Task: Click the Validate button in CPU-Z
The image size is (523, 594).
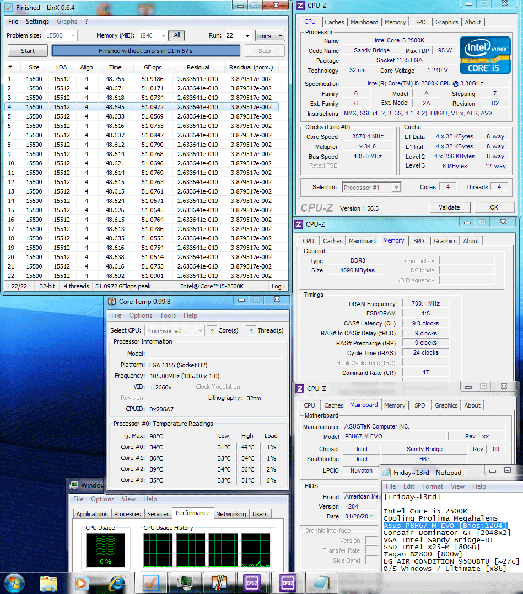Action: (449, 207)
